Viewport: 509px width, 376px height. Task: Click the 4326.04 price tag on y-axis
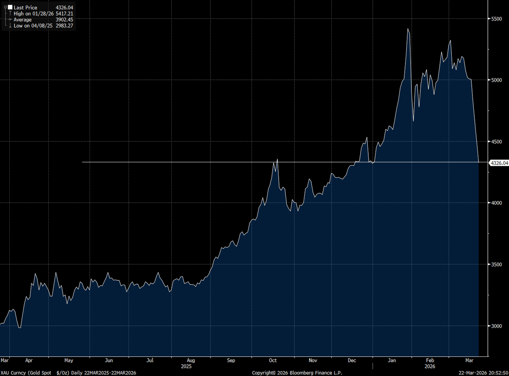[x=499, y=162]
